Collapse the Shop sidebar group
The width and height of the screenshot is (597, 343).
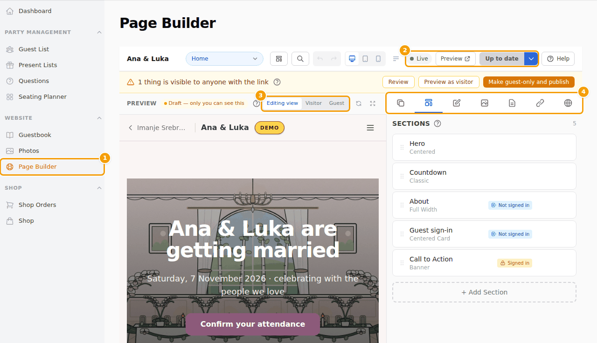pyautogui.click(x=99, y=188)
